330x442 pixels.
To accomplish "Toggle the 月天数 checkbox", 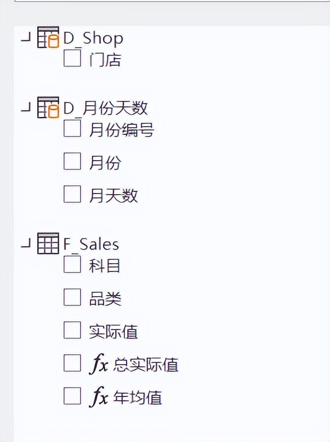I will tap(72, 194).
